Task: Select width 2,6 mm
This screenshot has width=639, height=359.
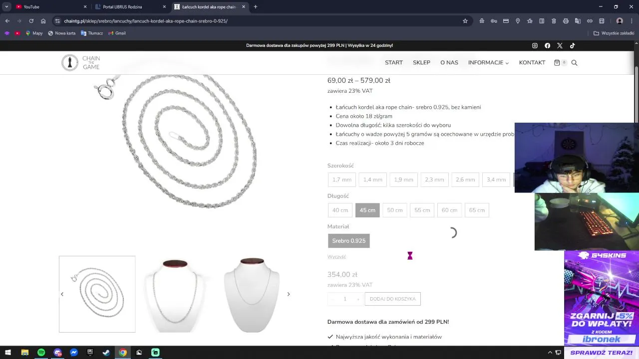Action: [465, 179]
